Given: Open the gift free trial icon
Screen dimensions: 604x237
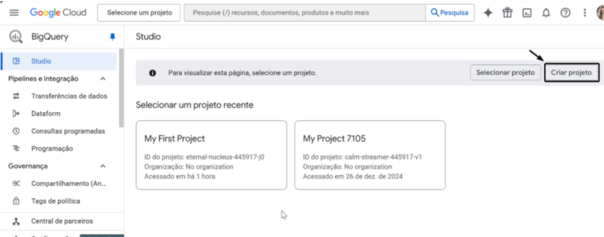Looking at the screenshot, I should (507, 13).
